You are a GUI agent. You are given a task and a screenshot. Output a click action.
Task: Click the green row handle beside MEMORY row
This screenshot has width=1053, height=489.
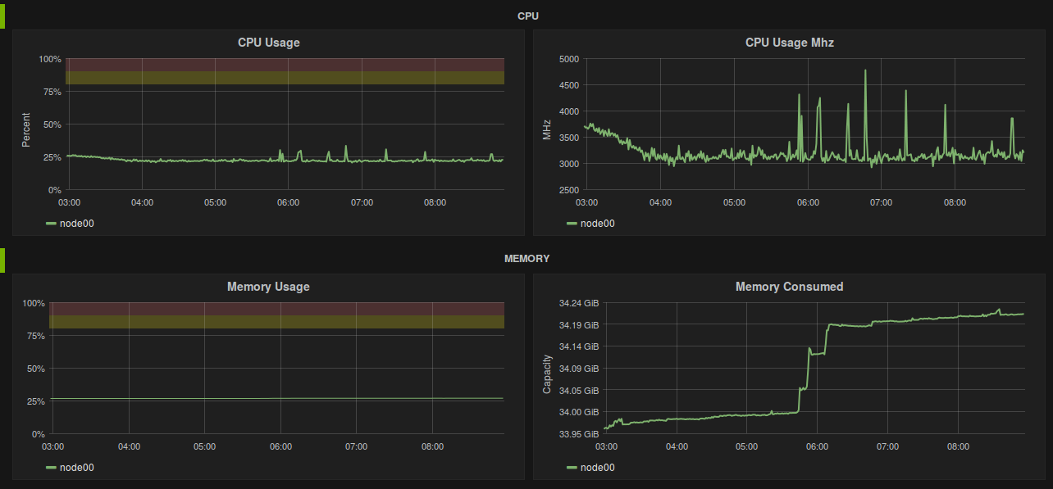point(2,260)
